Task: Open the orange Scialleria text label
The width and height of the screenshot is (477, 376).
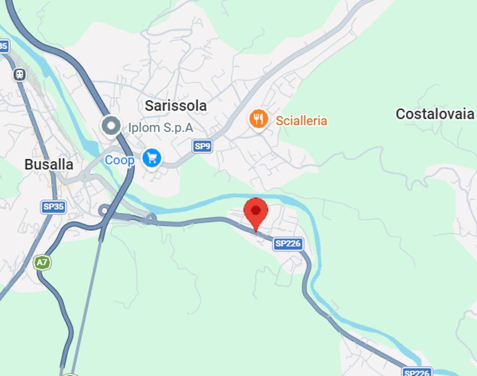Action: [x=302, y=121]
